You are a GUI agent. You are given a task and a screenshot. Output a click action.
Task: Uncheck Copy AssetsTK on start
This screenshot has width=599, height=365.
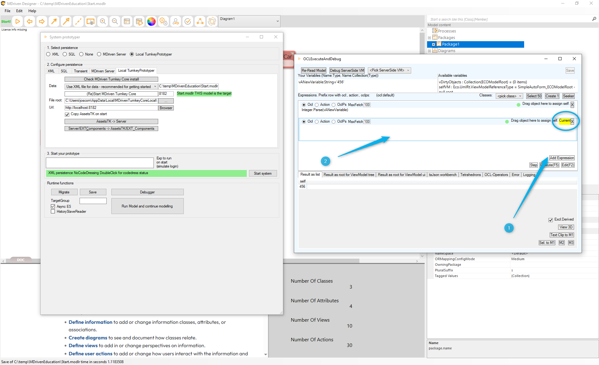67,114
